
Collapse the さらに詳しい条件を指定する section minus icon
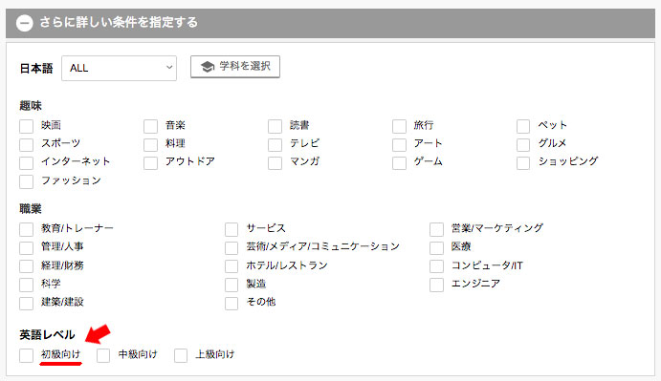click(x=25, y=23)
